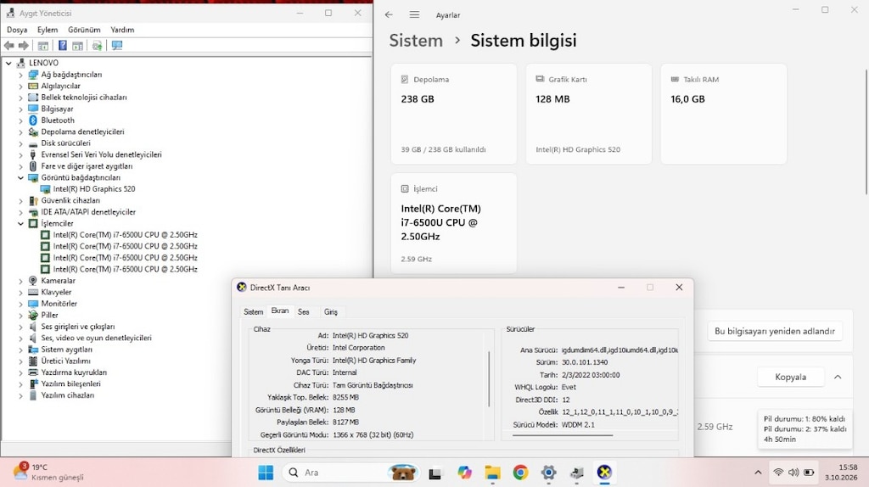Click the Wi-Fi network tray icon
The width and height of the screenshot is (869, 487).
pyautogui.click(x=778, y=473)
